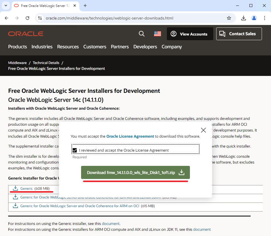This screenshot has height=236, width=271.
Task: Go forward to the next page
Action: [17, 18]
